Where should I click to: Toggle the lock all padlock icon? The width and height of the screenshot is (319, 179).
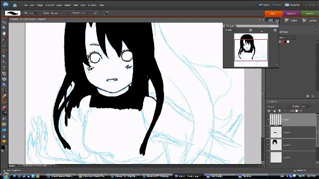click(x=301, y=111)
